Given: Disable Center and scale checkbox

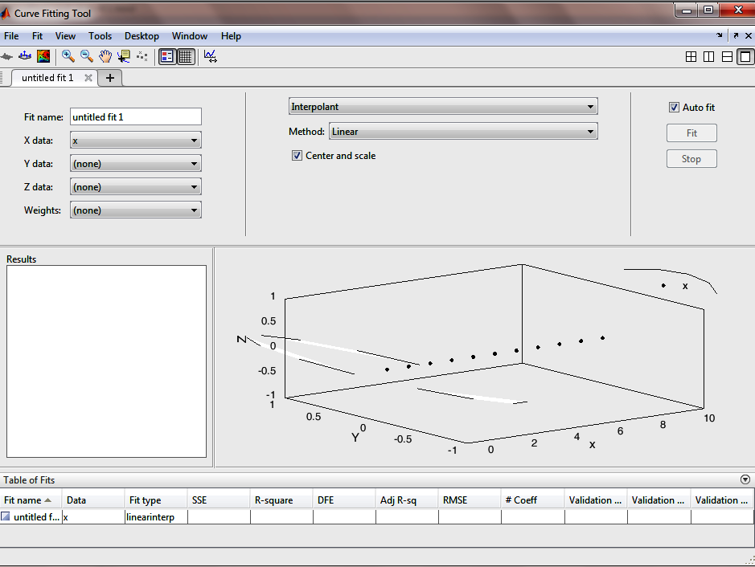Looking at the screenshot, I should tap(297, 156).
